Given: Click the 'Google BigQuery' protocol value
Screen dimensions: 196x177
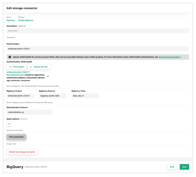Looking at the screenshot, I should tap(26, 20).
